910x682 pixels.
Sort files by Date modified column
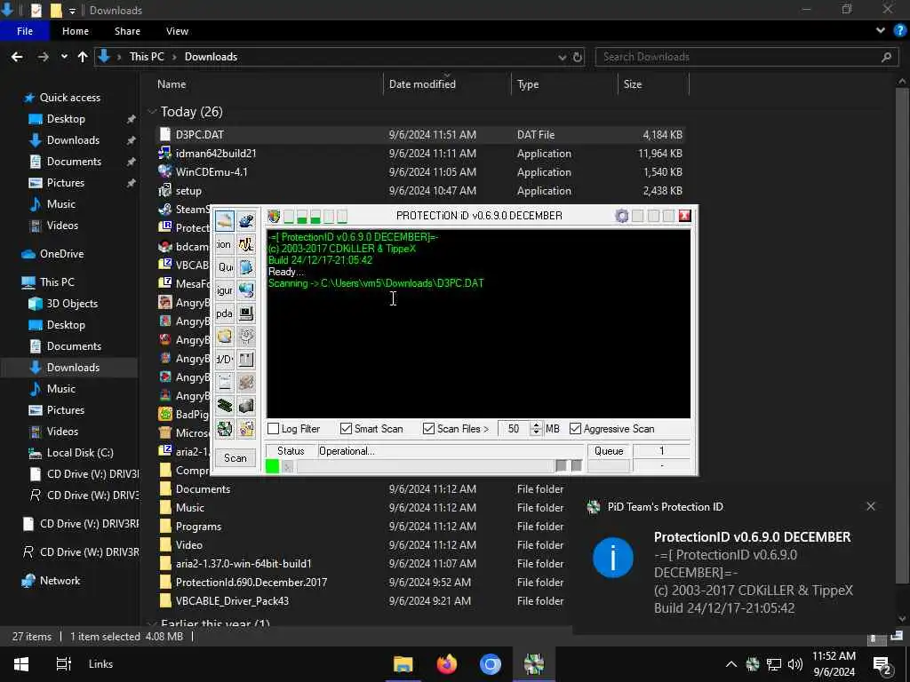[x=447, y=84]
